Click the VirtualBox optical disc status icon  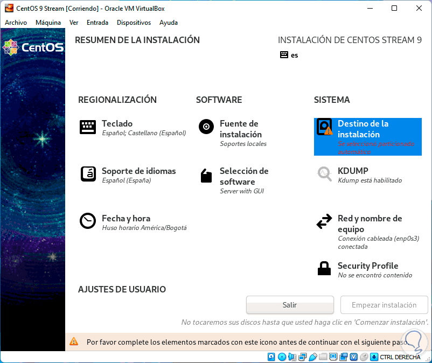click(x=282, y=357)
